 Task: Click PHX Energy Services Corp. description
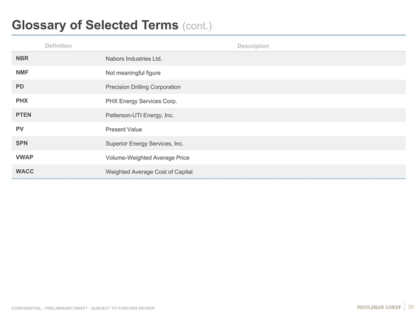[x=141, y=101]
